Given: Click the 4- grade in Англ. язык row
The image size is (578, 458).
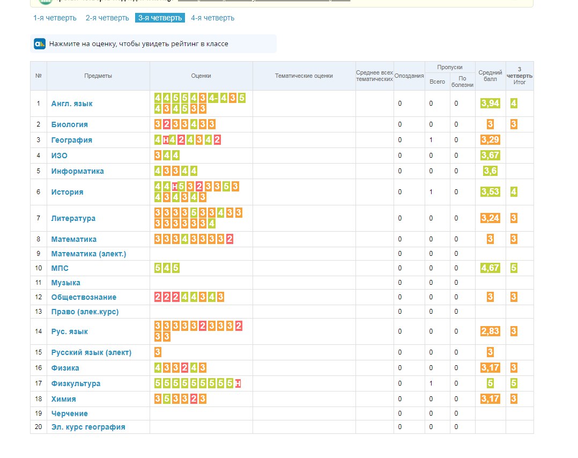Looking at the screenshot, I should 213,98.
